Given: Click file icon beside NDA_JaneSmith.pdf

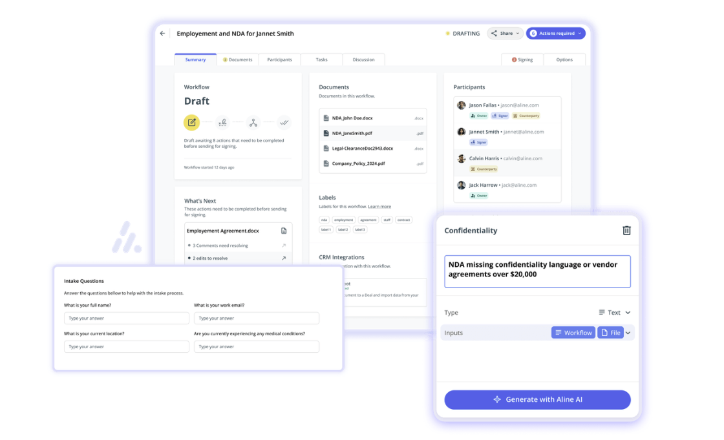Looking at the screenshot, I should point(326,133).
